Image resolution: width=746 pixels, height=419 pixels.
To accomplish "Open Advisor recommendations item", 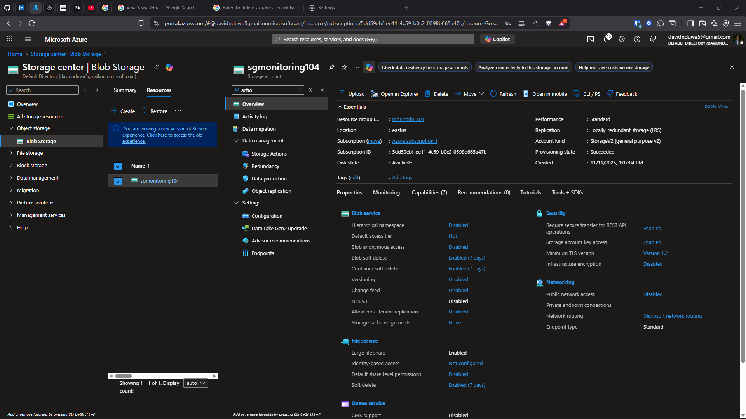I will click(281, 241).
